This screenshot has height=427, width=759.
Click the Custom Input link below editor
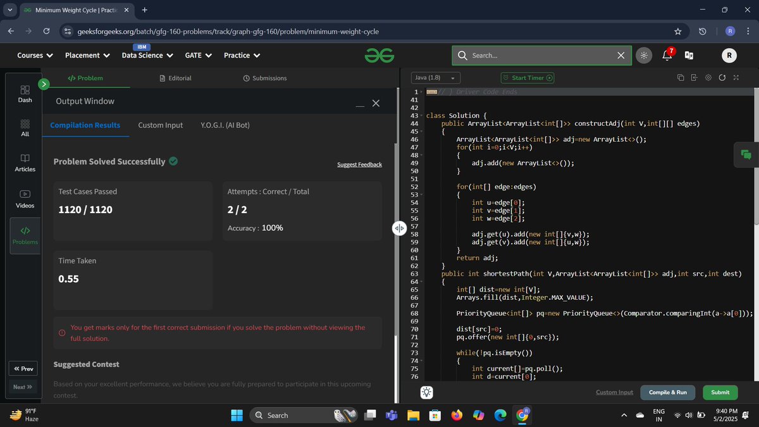[614, 392]
